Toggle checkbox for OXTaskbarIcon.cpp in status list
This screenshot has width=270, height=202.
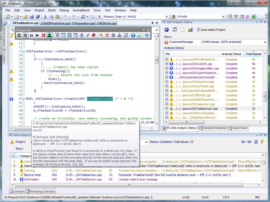[x=167, y=109]
